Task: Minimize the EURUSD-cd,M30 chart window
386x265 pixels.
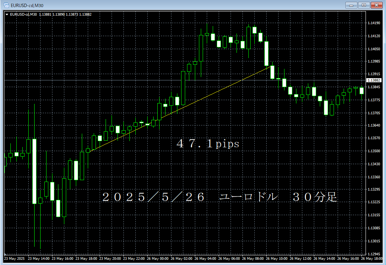Action: 351,5
